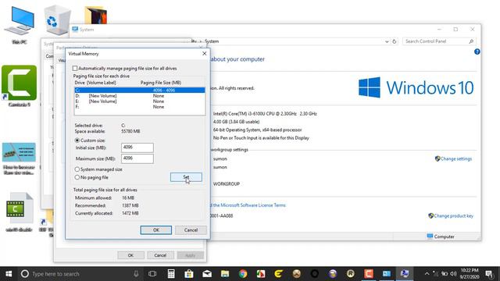500x281 pixels.
Task: Click Cancel in Virtual Memory dialog
Action: click(x=191, y=230)
